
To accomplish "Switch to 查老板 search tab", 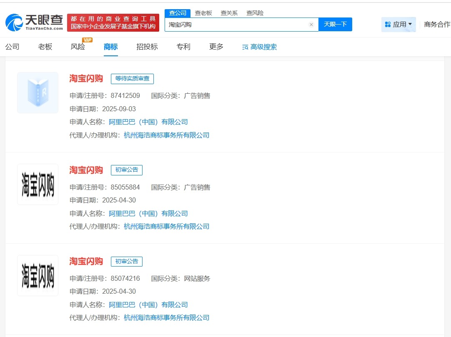I will [x=204, y=12].
